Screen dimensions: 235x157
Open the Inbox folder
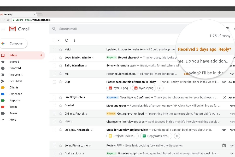click(x=13, y=55)
